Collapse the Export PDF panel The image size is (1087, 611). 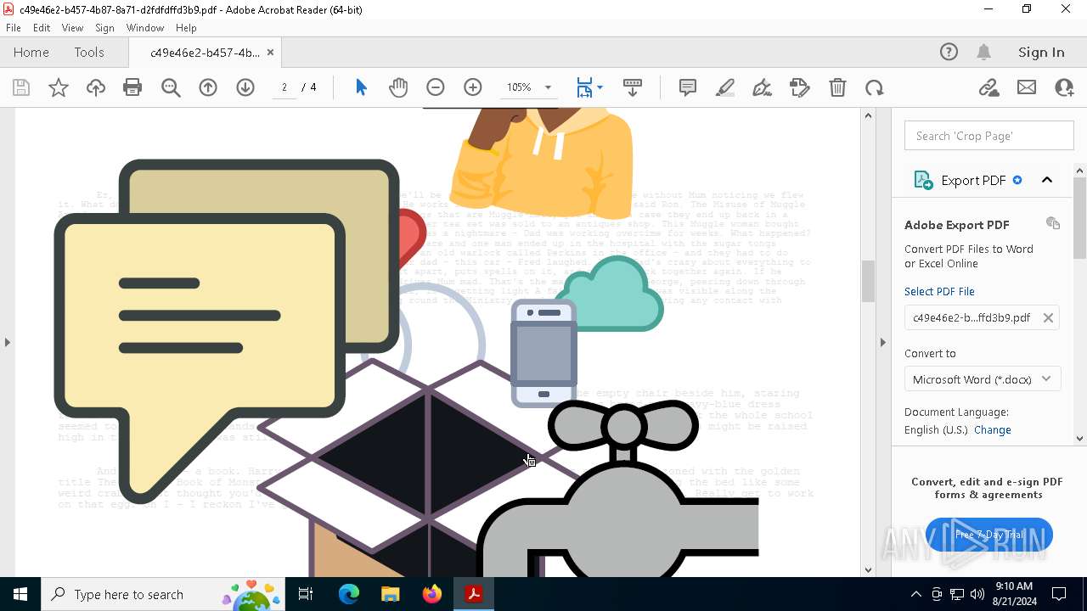(1047, 180)
